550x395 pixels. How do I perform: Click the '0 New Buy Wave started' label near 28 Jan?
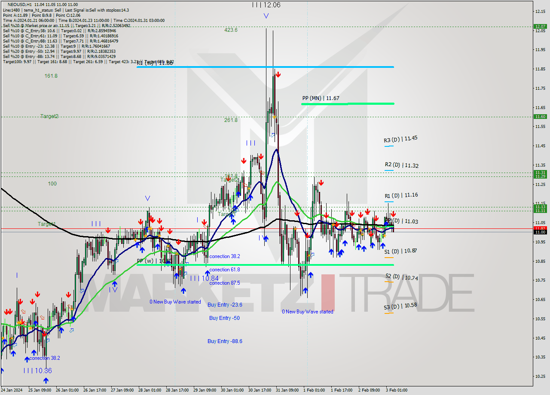[x=175, y=302]
